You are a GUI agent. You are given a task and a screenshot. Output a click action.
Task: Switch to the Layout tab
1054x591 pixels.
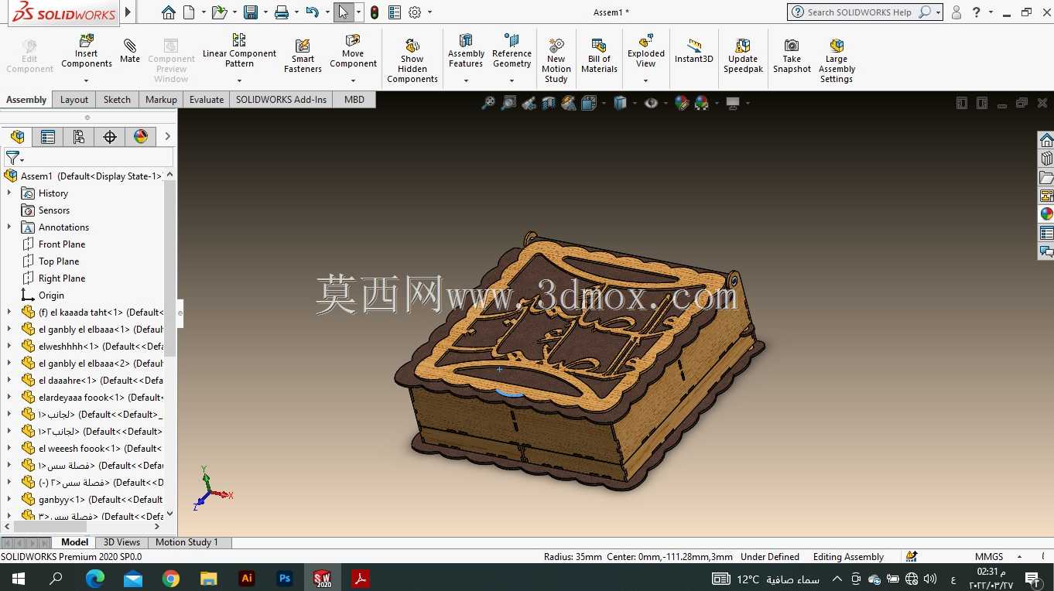tap(74, 99)
